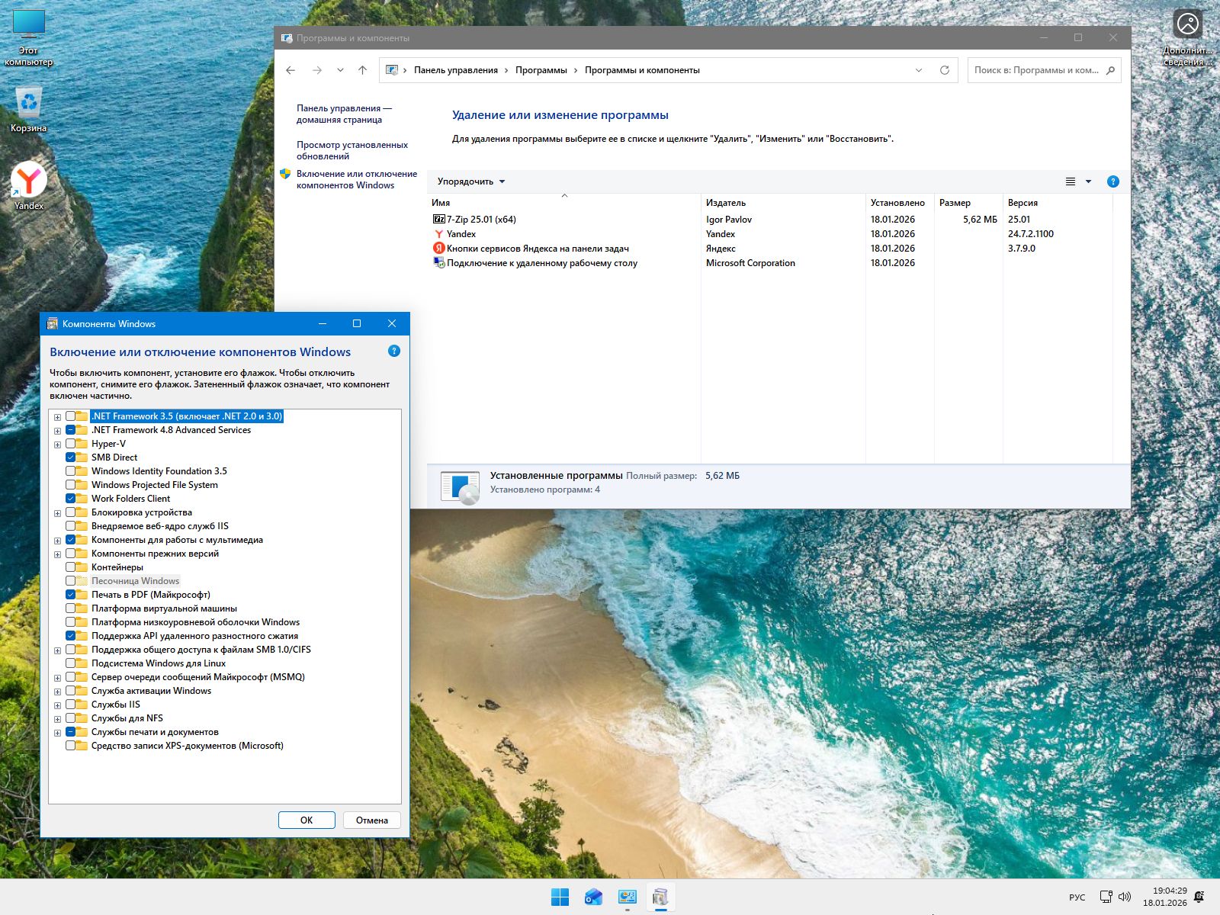Enable the Hyper-V checkbox

(x=71, y=444)
